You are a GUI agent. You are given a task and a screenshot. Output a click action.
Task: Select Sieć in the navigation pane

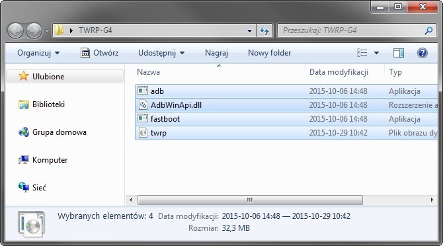coord(39,188)
